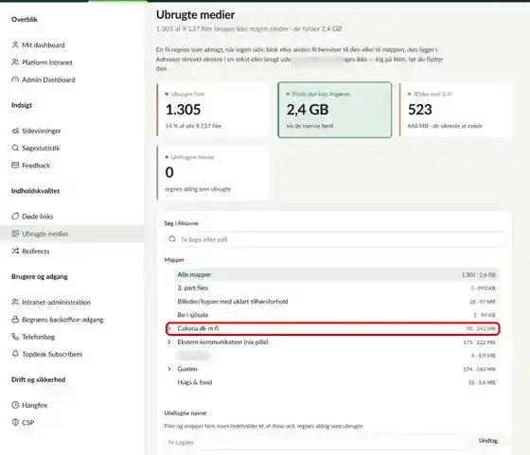The height and width of the screenshot is (455, 530).
Task: Click the CSP shield icon
Action: click(15, 422)
